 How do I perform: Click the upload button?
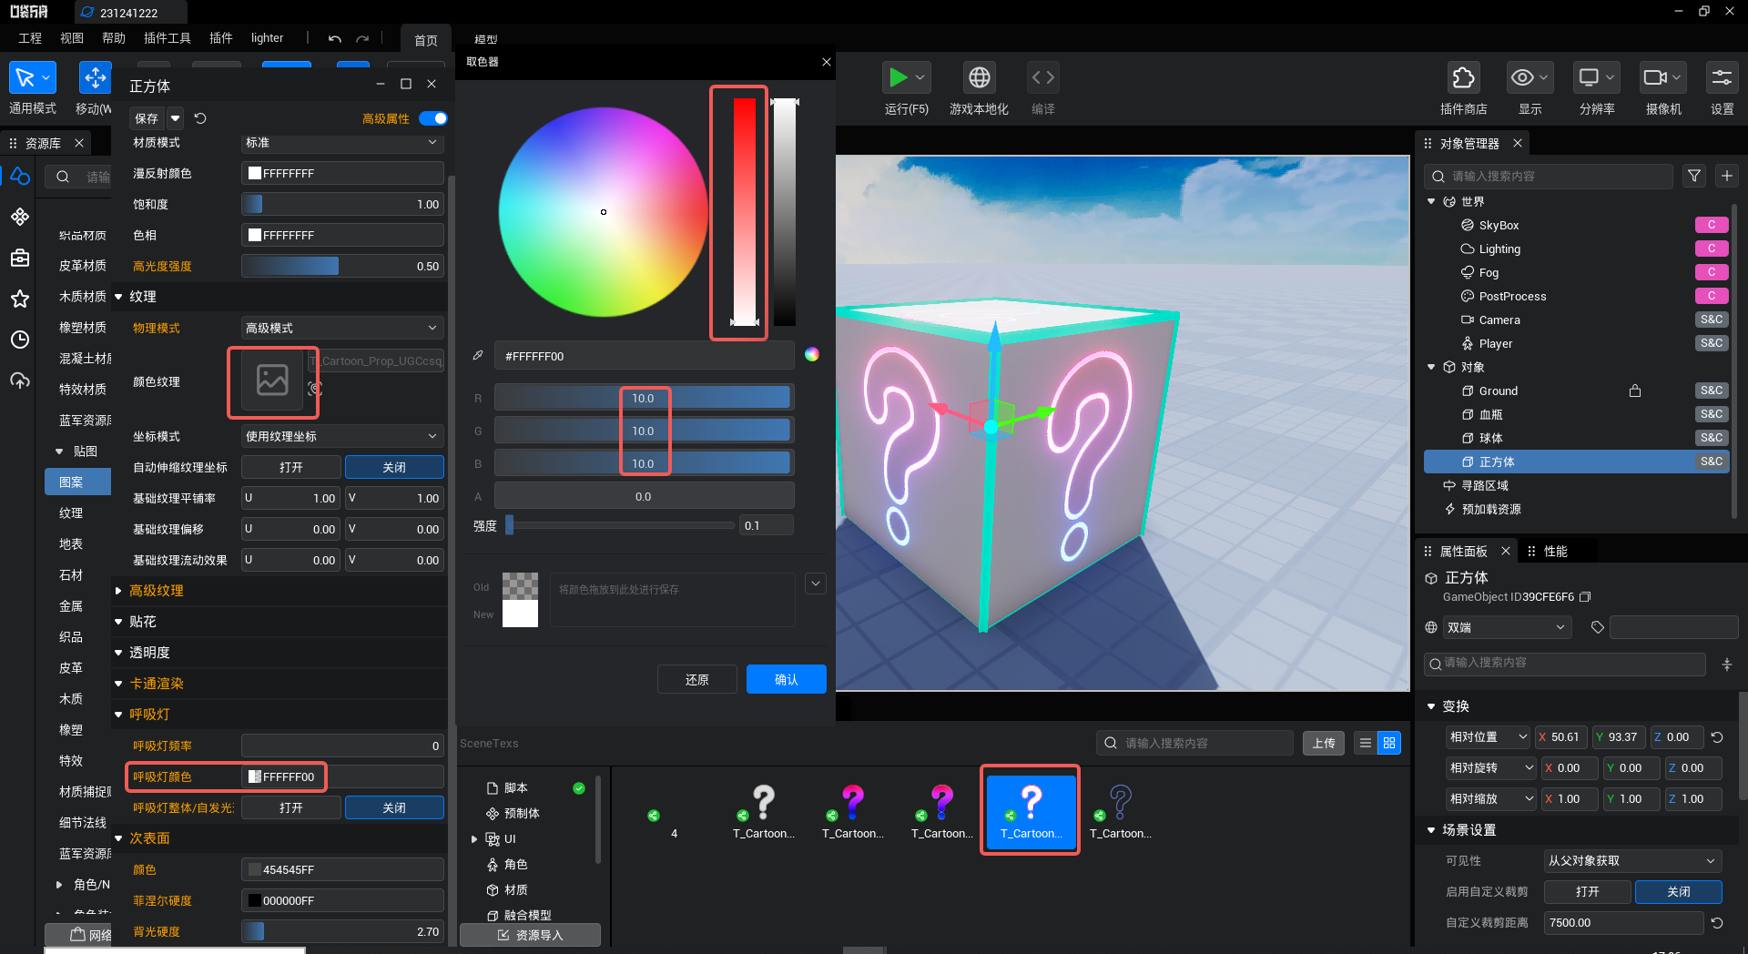(1324, 743)
